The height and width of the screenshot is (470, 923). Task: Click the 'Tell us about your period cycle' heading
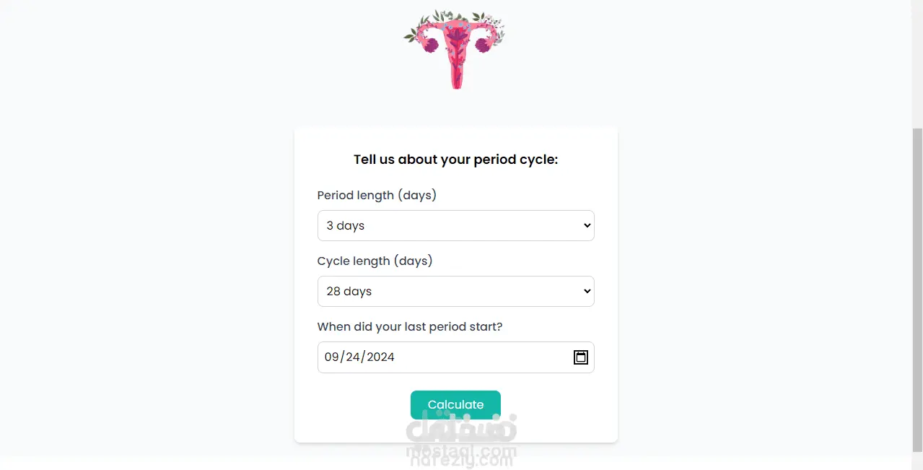(x=455, y=160)
